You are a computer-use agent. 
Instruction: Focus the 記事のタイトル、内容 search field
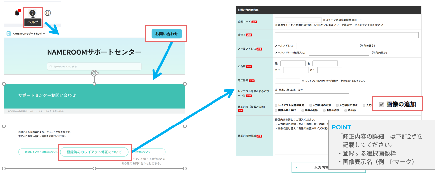pyautogui.click(x=94, y=66)
